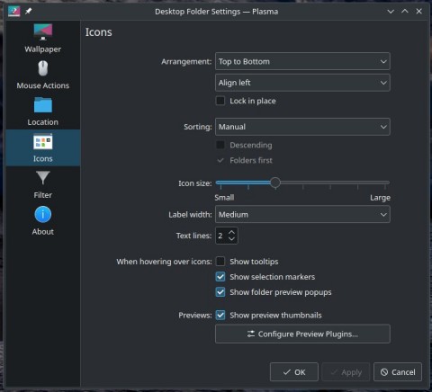This screenshot has height=392, width=432.
Task: Select the Icons grid icon in sidebar
Action: point(43,141)
